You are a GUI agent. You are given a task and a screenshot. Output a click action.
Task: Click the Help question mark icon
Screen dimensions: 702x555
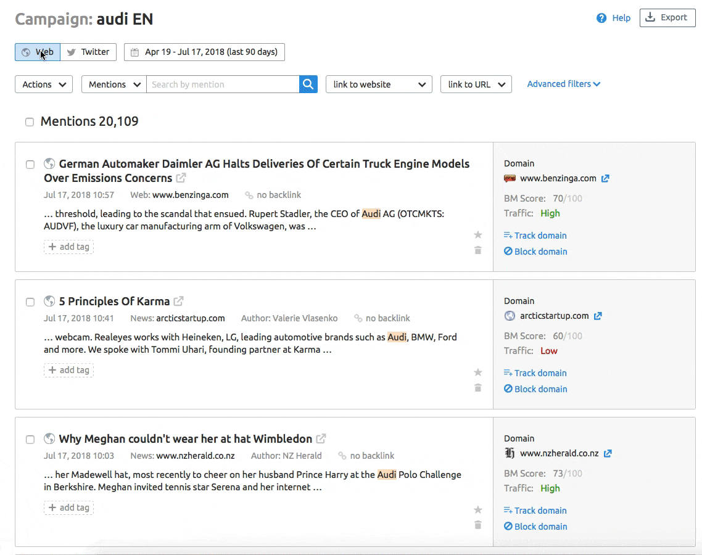coord(601,18)
